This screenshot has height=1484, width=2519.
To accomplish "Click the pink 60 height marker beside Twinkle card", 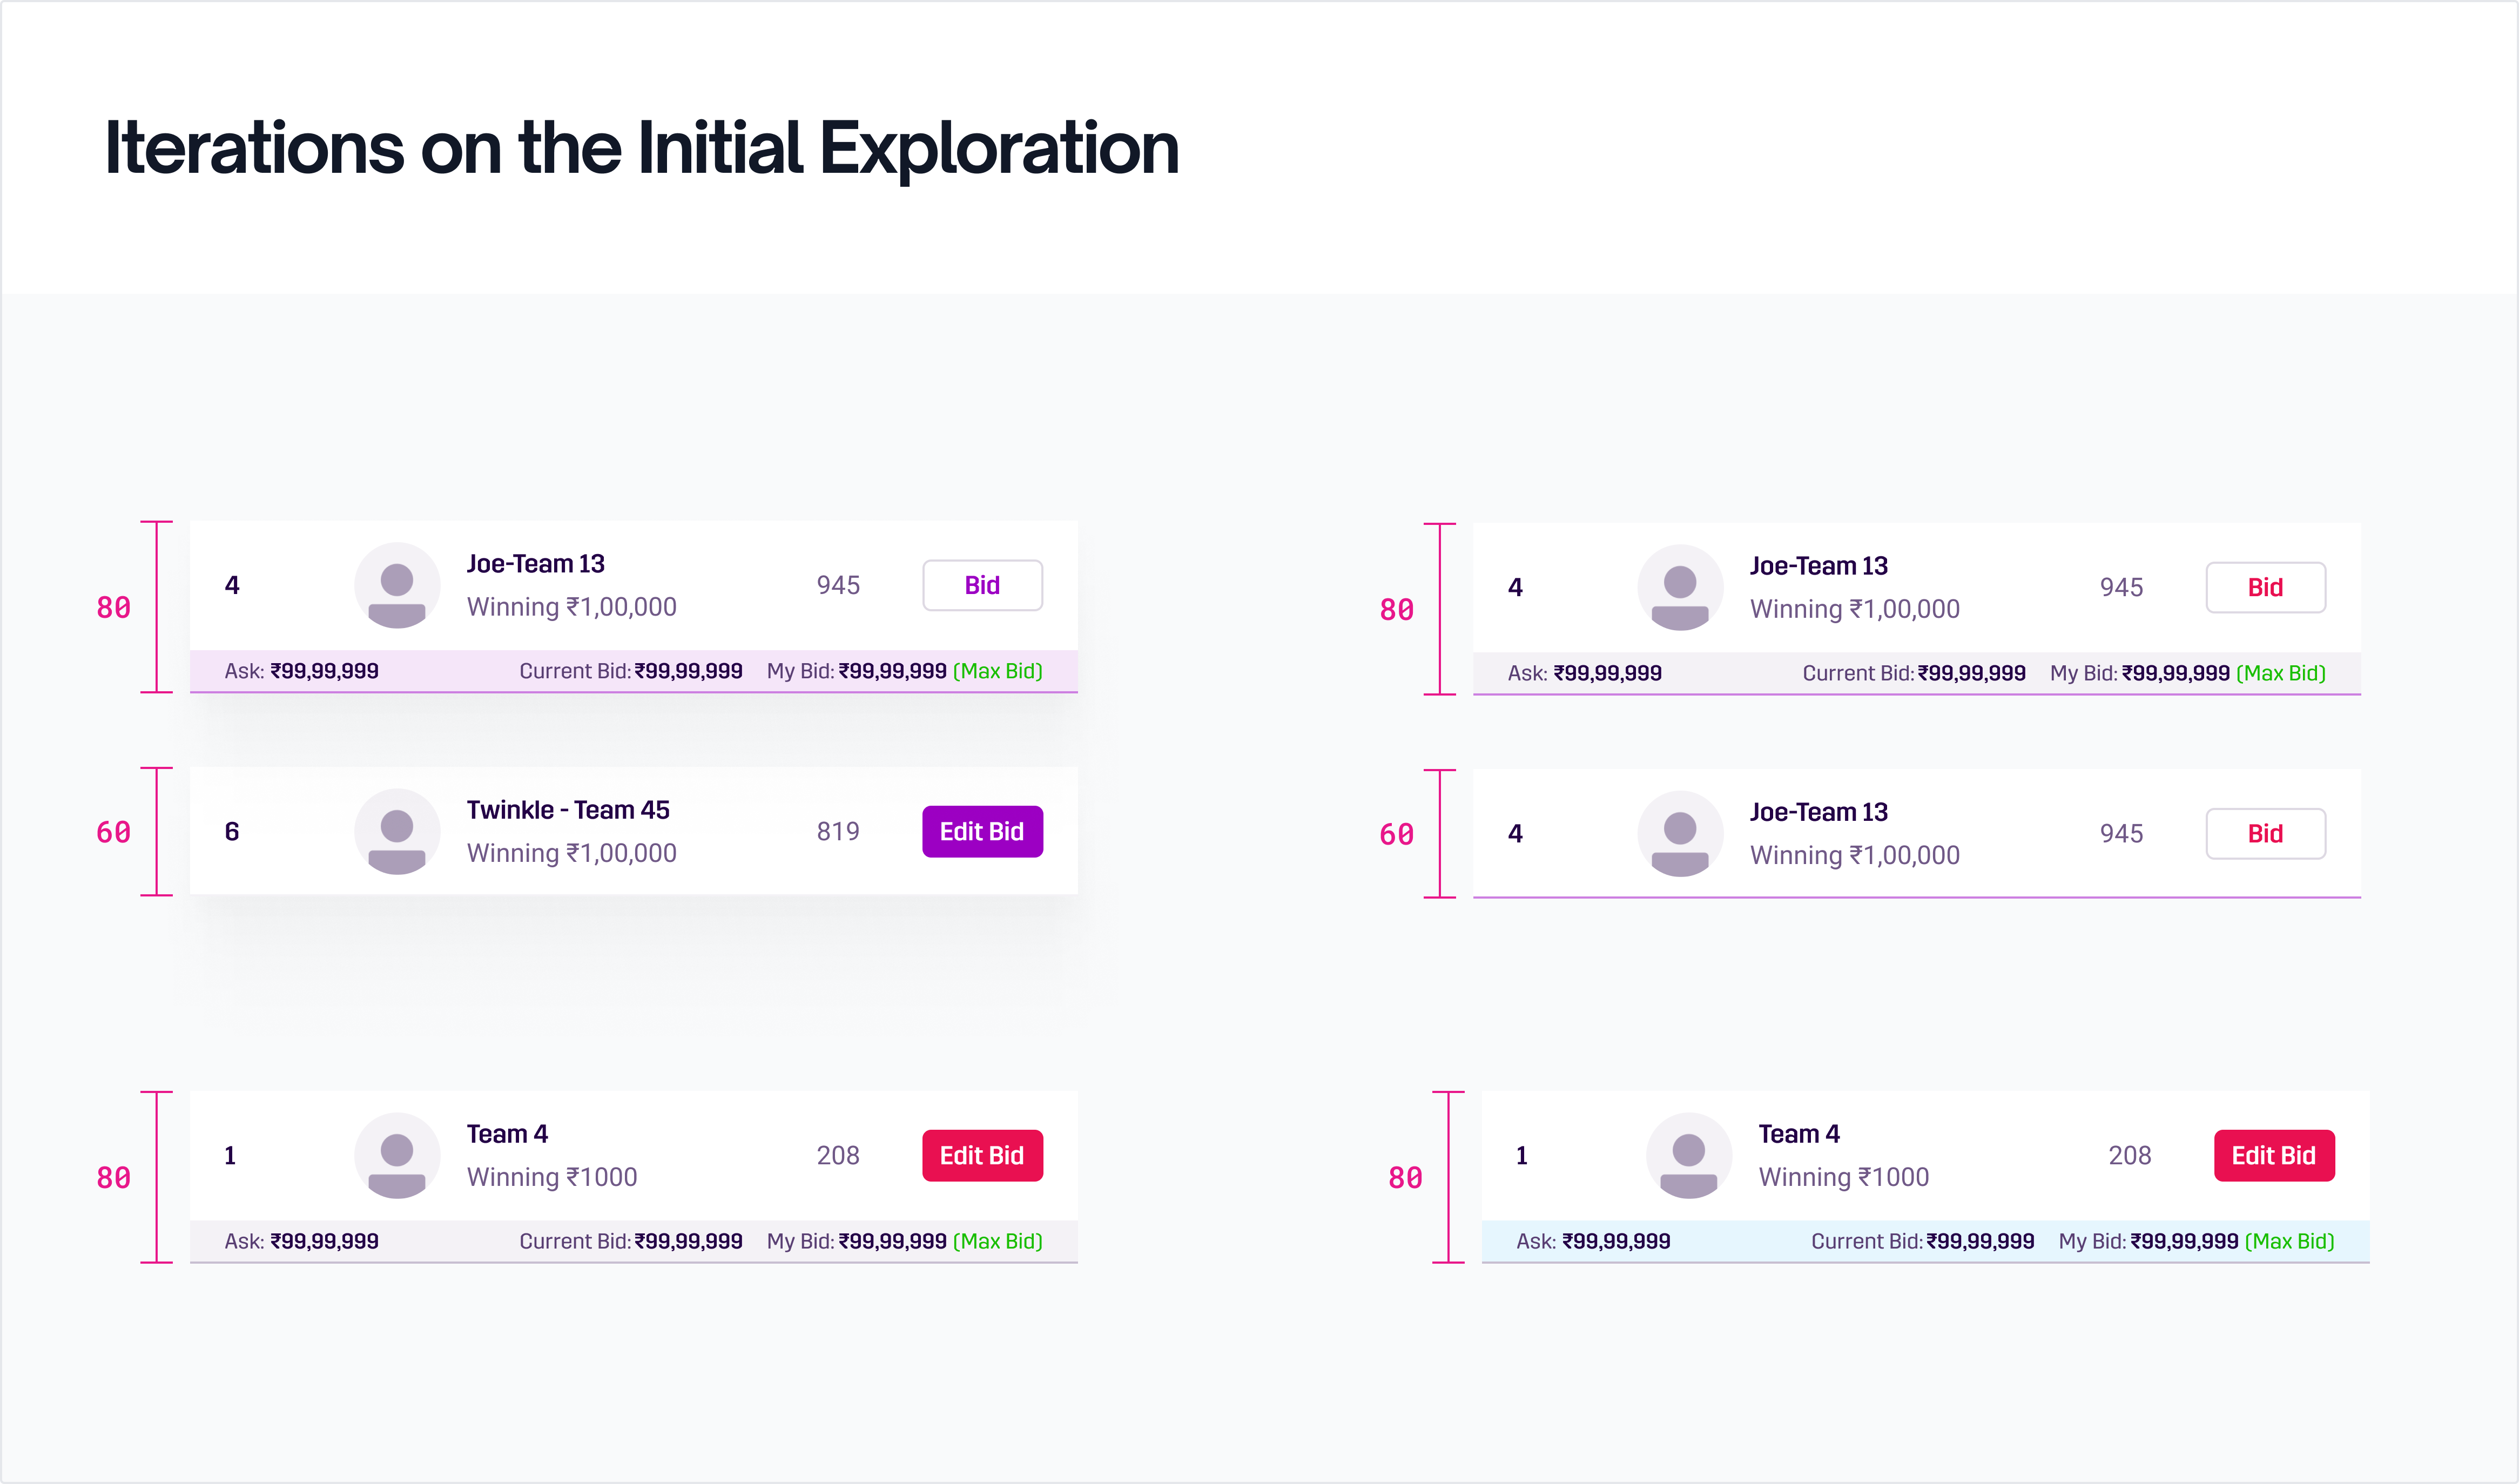I will tap(113, 833).
